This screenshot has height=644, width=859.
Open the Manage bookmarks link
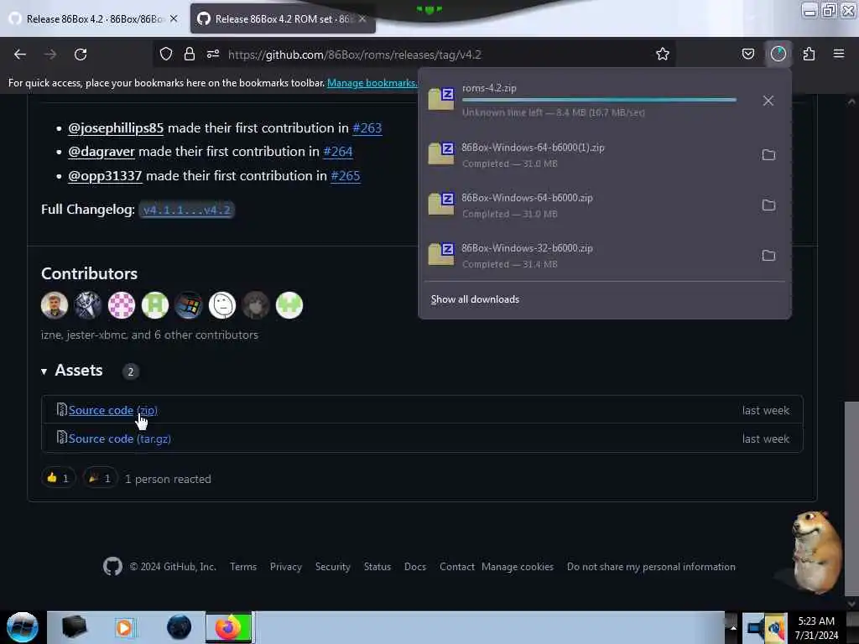(x=372, y=83)
